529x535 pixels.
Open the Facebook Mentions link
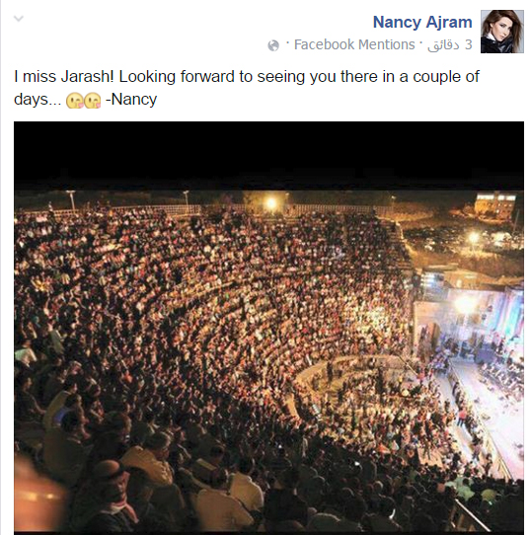point(354,44)
